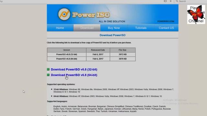207x116 pixels.
Task: Click the butterfly subscribe channel thumbnail
Action: click(196, 15)
